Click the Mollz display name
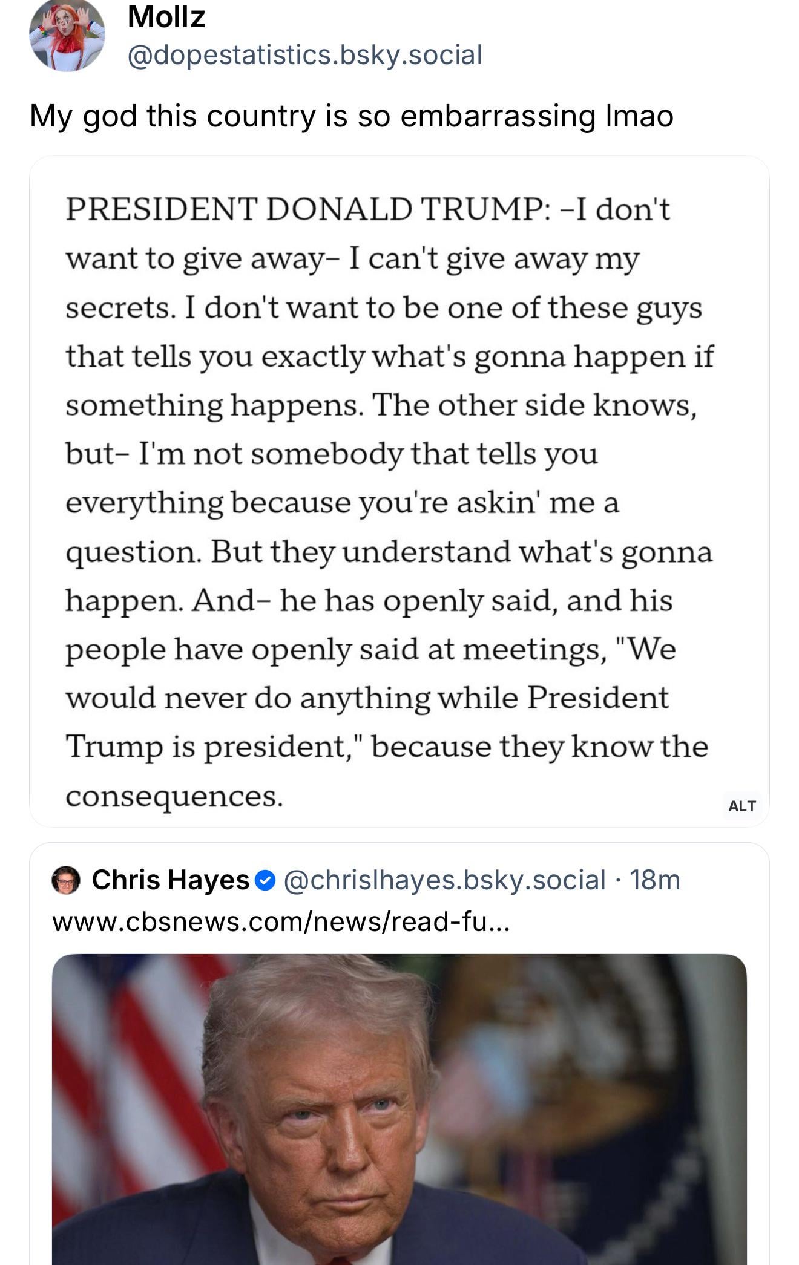Viewport: 799px width, 1265px height. 166,16
